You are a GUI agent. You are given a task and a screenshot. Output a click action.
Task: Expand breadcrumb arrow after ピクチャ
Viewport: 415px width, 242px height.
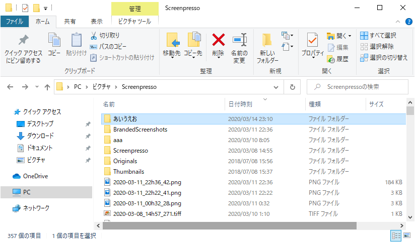pyautogui.click(x=116, y=87)
